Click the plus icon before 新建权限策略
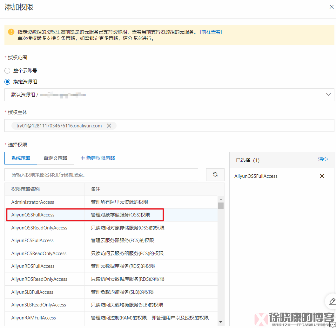336x328 pixels. 83,158
